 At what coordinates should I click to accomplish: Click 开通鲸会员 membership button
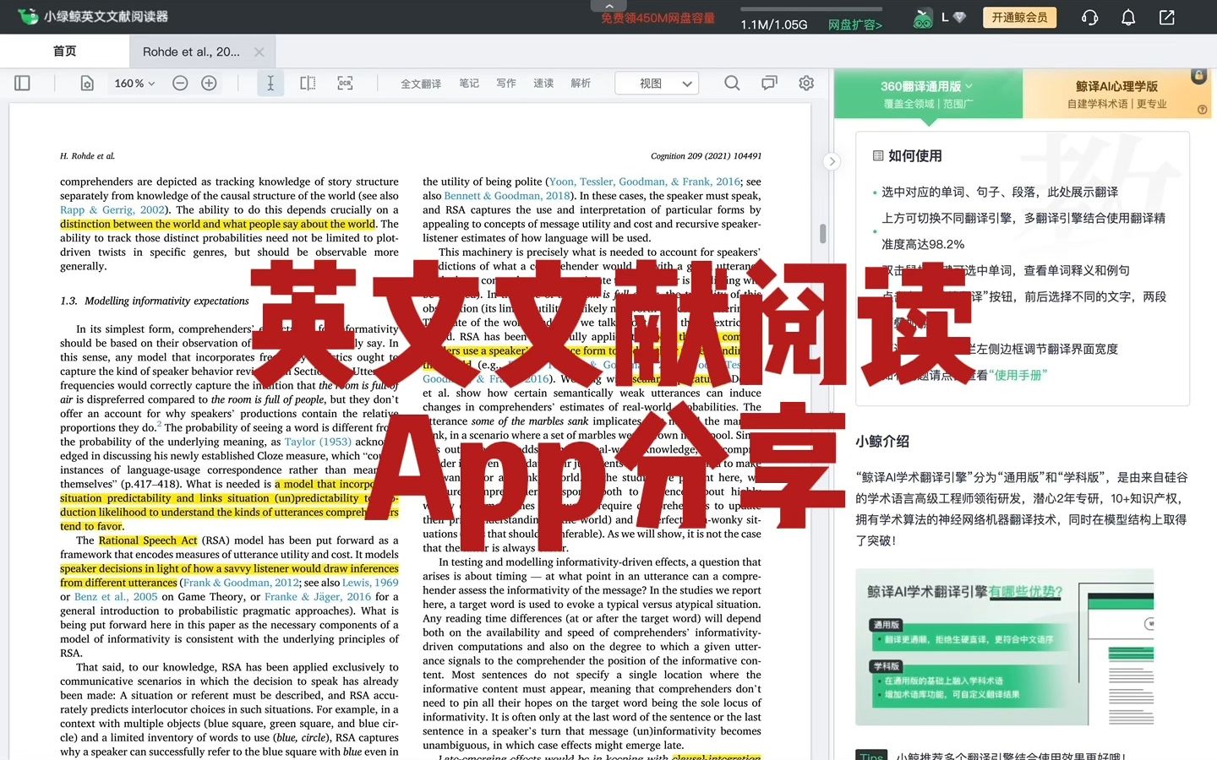pyautogui.click(x=1019, y=17)
